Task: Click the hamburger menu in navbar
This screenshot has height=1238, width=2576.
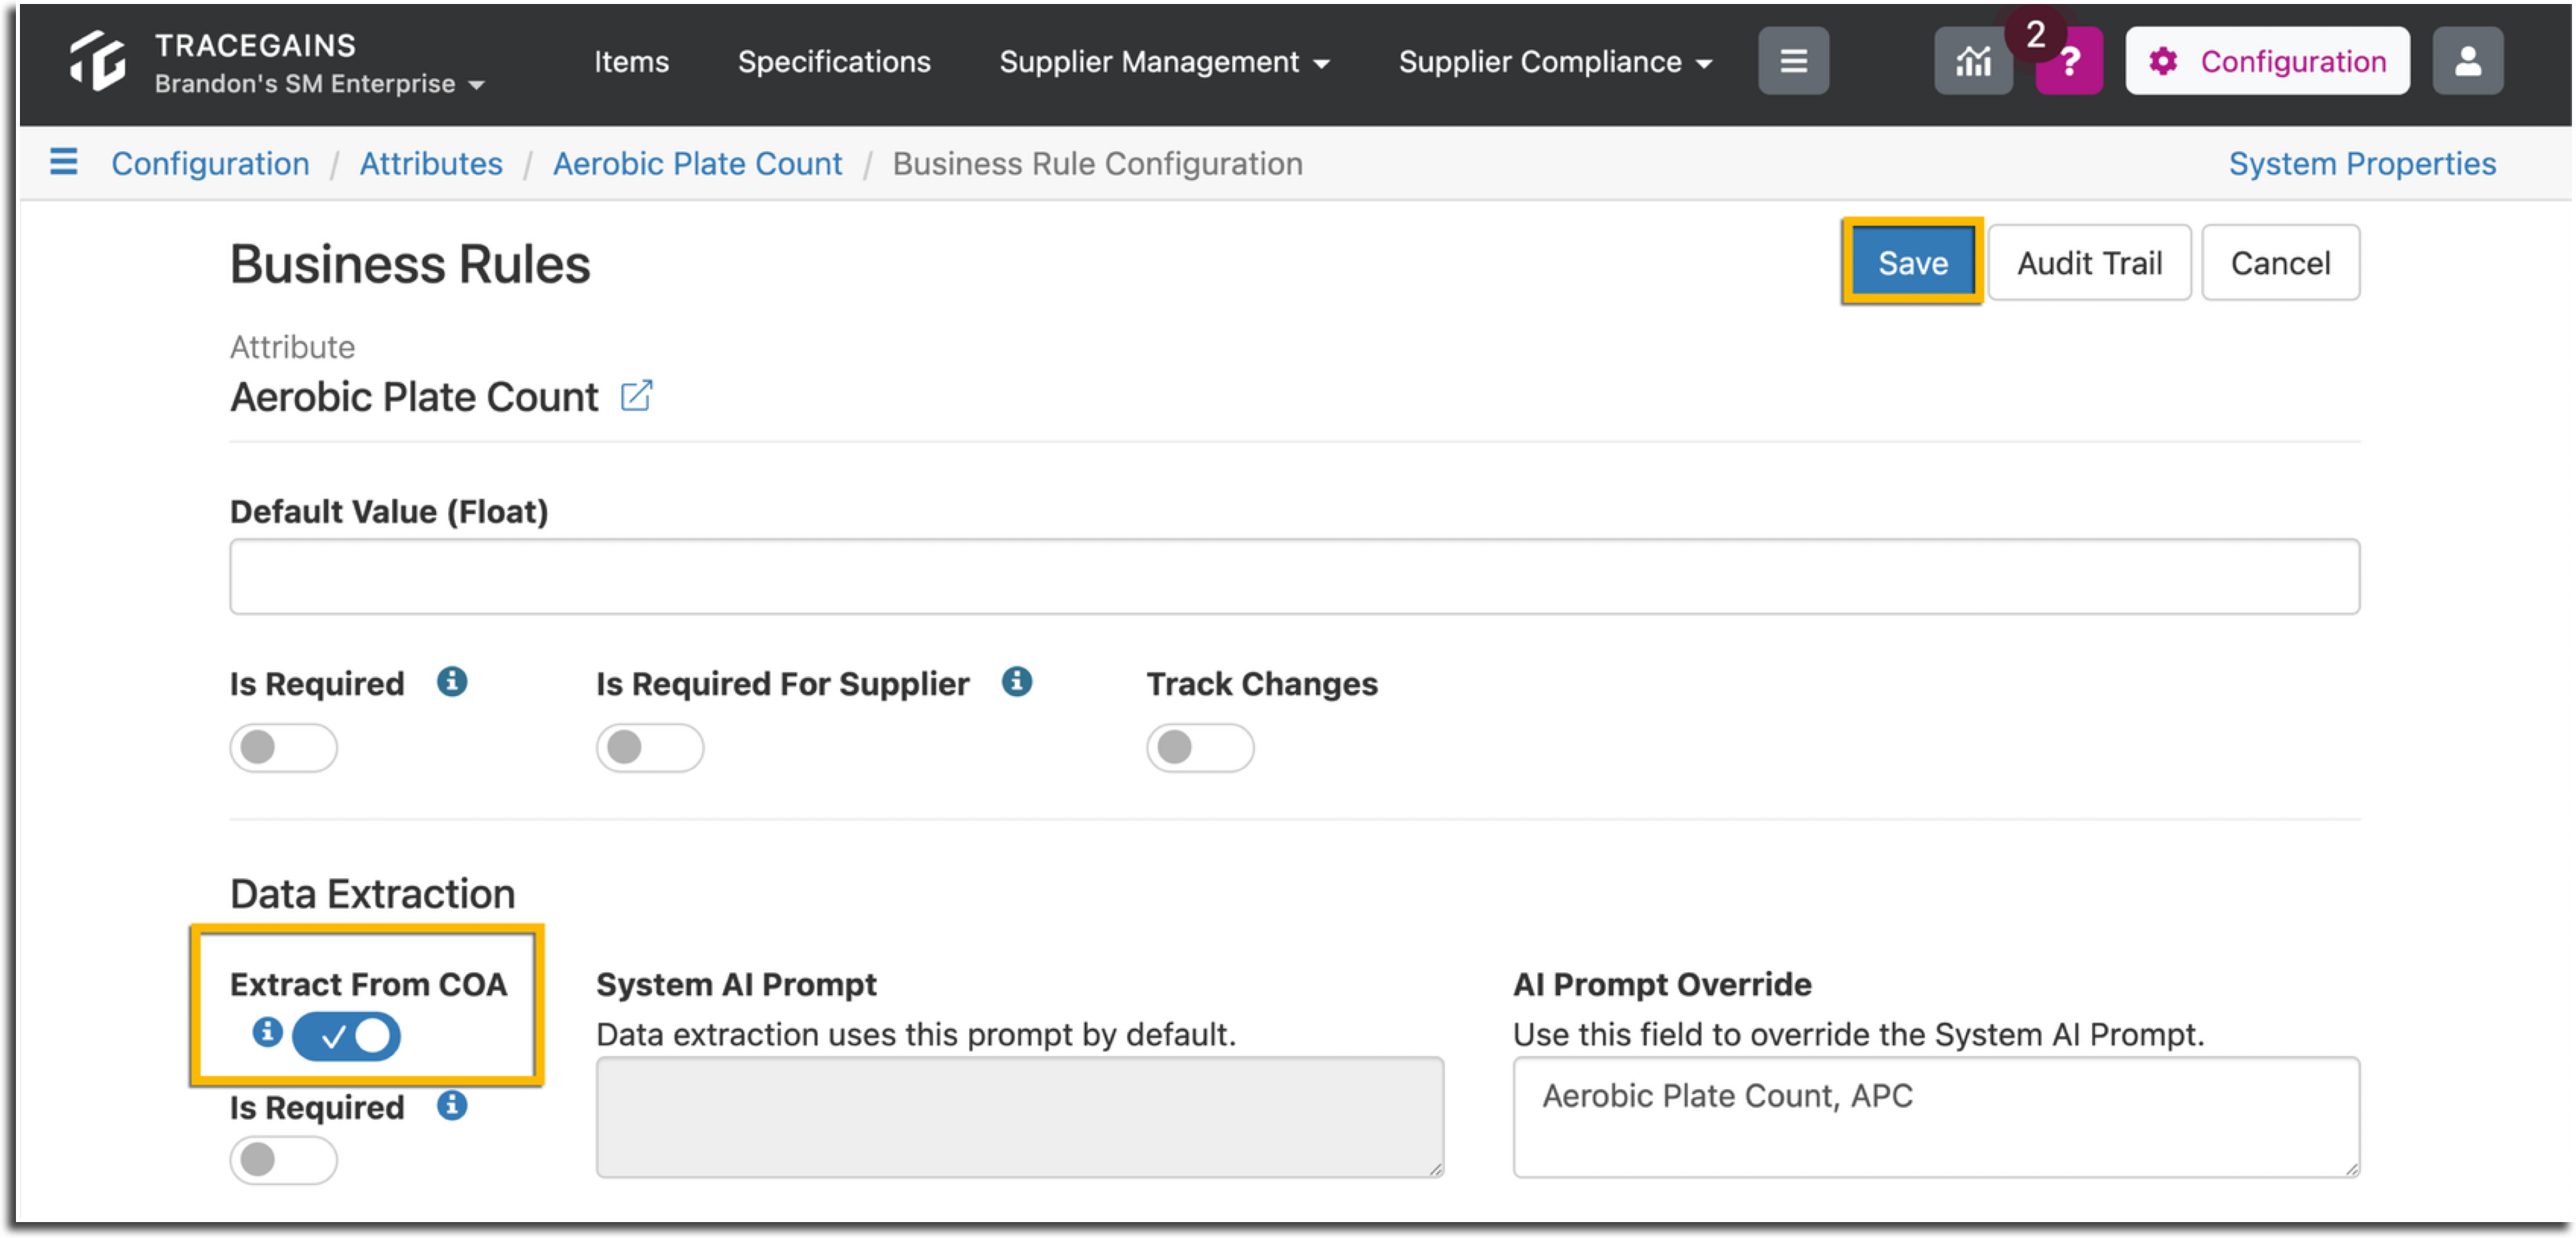Action: (x=1793, y=62)
